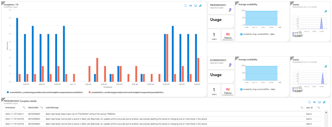This screenshot has width=332, height=127.
Task: Click the edit note icon on Exceptions / 1h tile
Action: pyautogui.click(x=196, y=6)
